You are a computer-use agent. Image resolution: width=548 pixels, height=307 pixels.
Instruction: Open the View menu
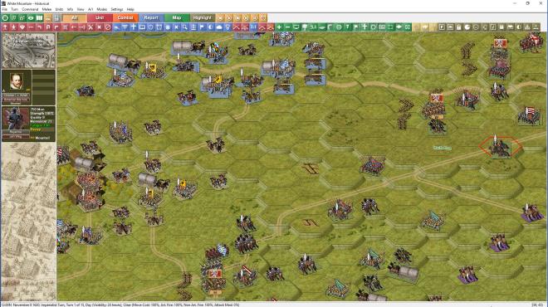81,9
